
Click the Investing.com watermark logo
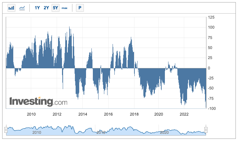coord(38,101)
